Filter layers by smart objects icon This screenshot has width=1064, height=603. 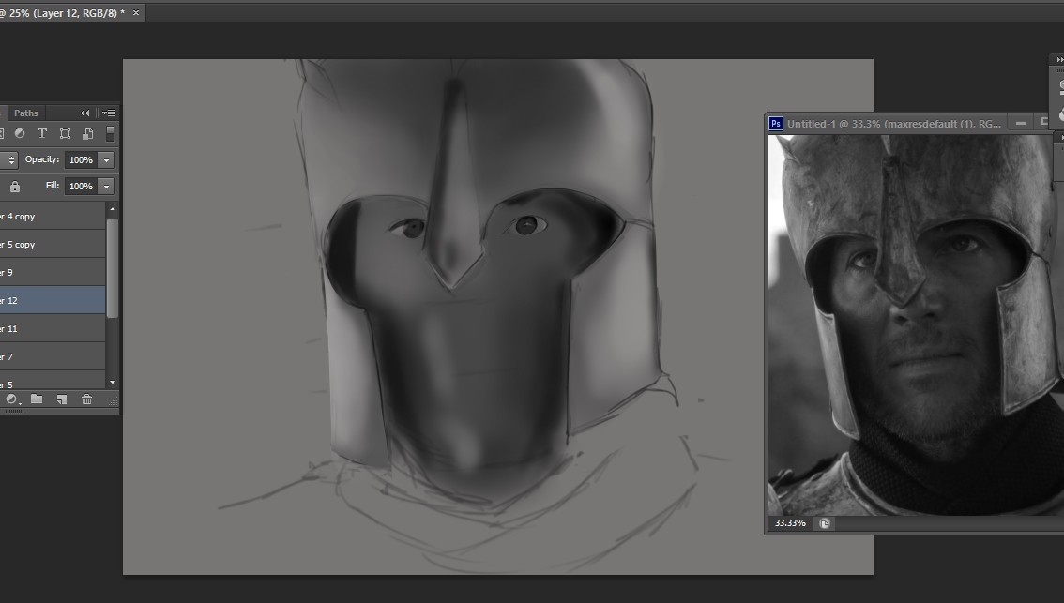(87, 133)
